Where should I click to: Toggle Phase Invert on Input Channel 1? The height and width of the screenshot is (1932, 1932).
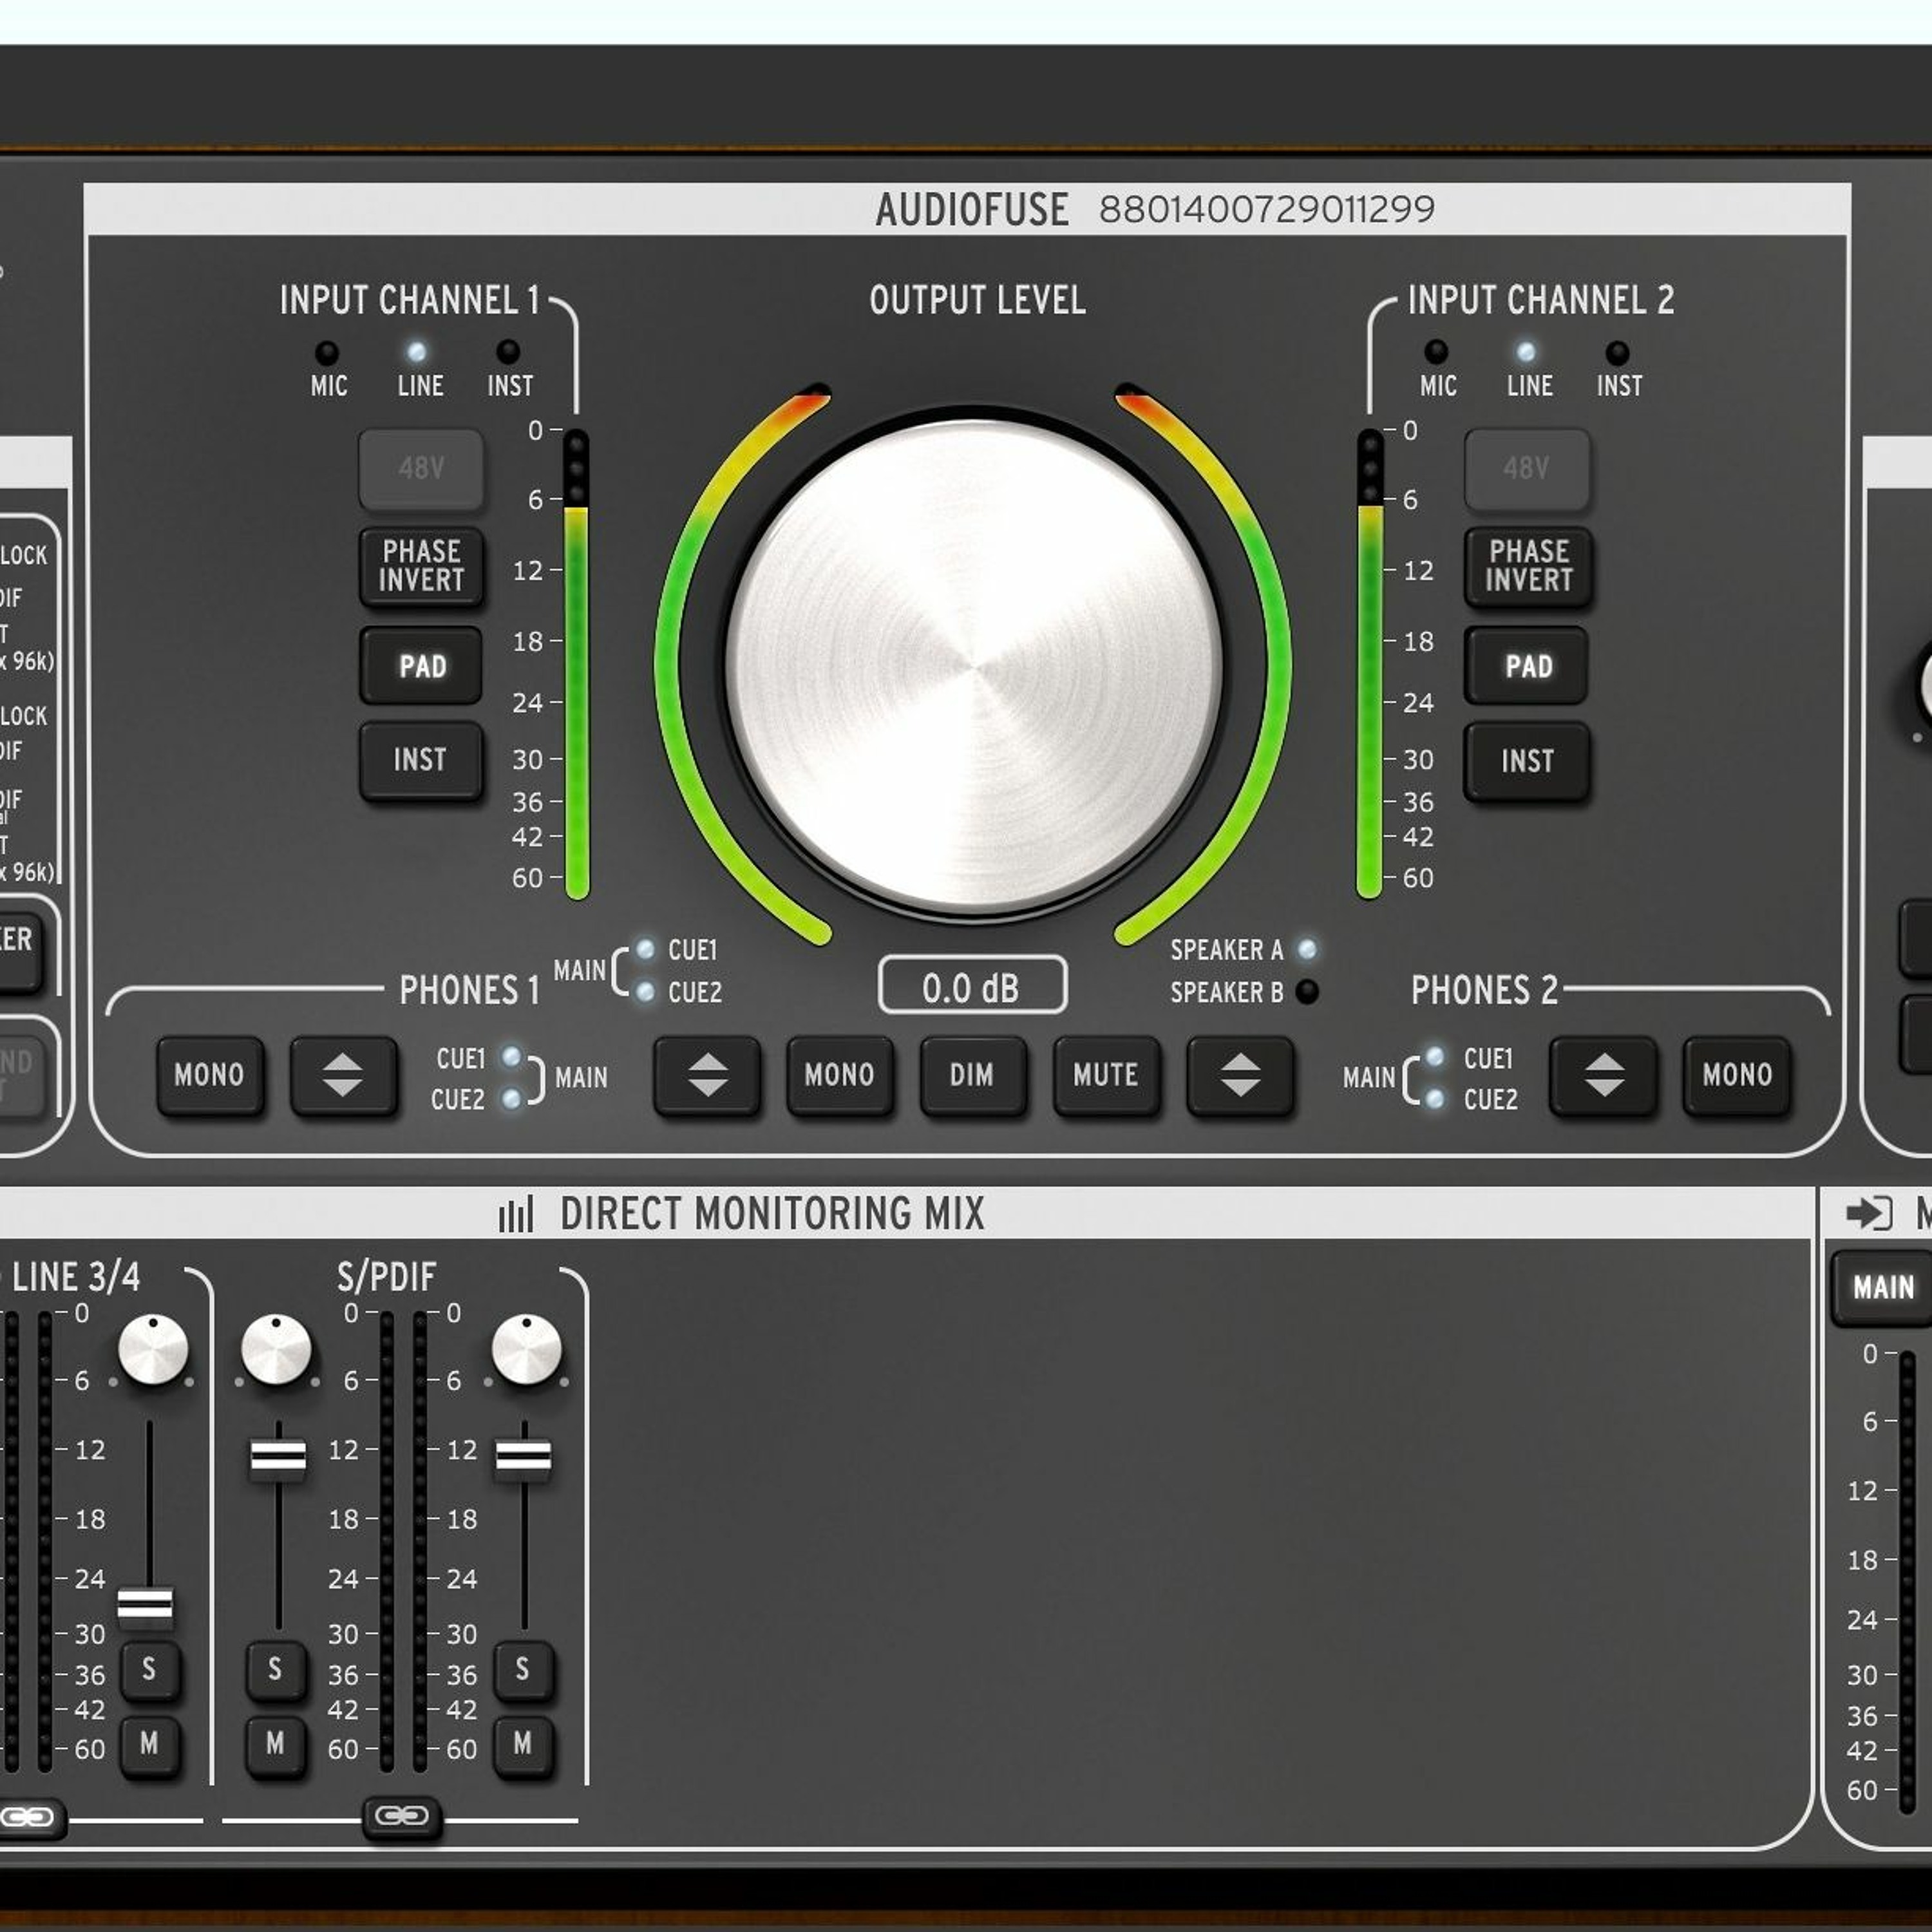click(x=421, y=566)
